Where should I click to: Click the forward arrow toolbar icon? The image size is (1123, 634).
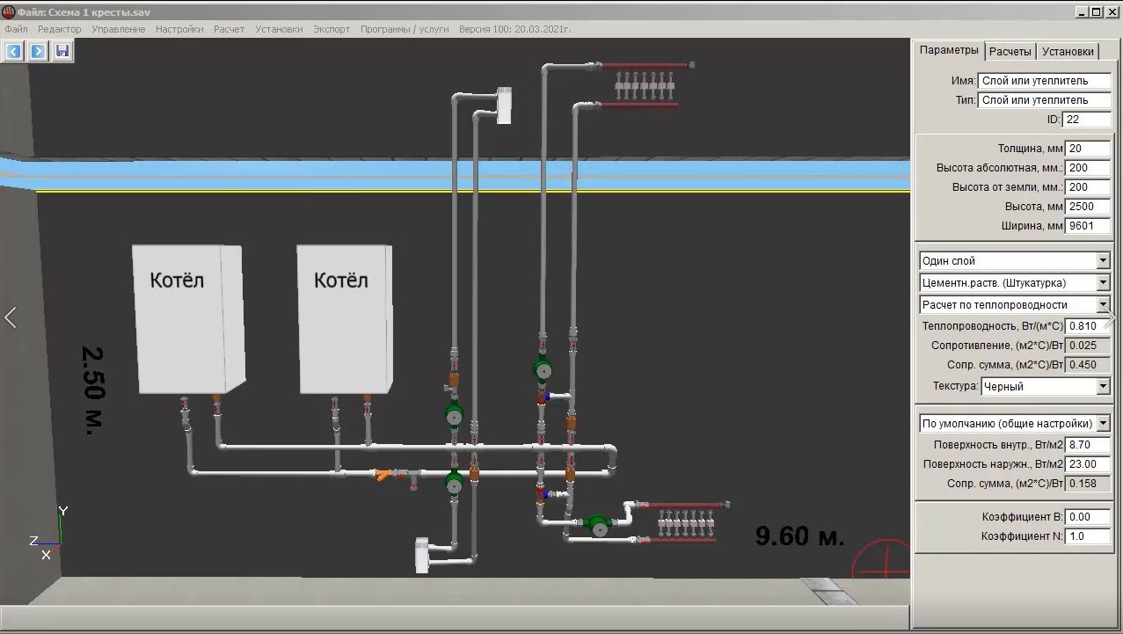pos(38,51)
